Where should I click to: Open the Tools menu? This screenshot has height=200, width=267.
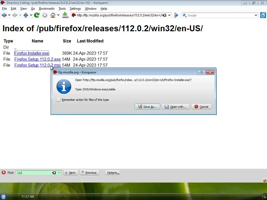[x=62, y=9]
